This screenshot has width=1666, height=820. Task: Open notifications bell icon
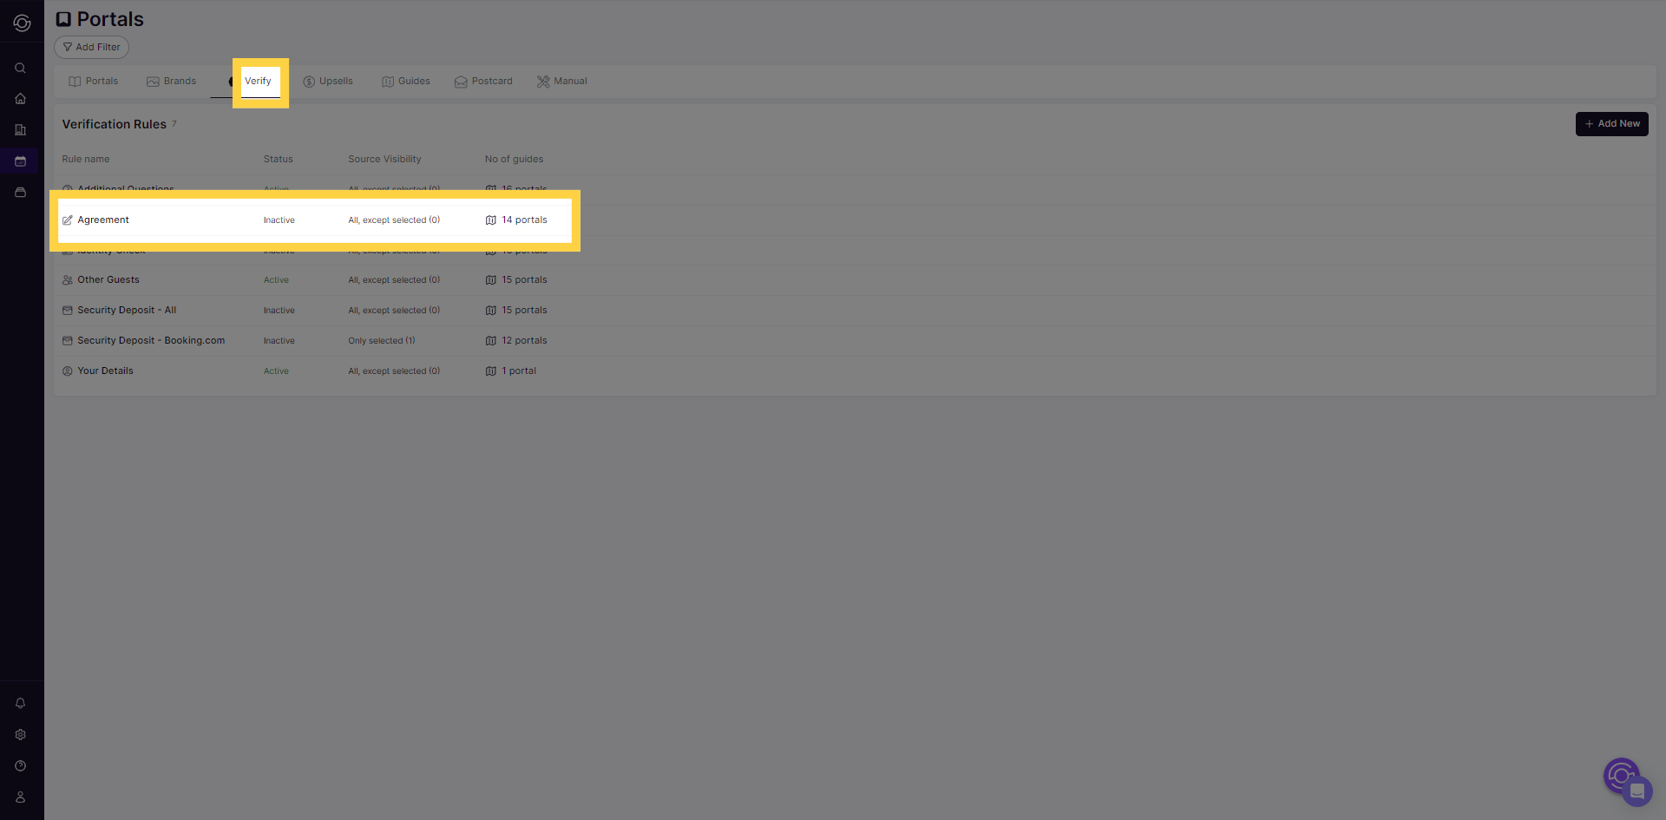click(x=20, y=704)
